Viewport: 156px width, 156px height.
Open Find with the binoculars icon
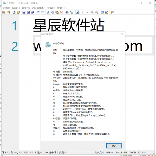[67, 12]
